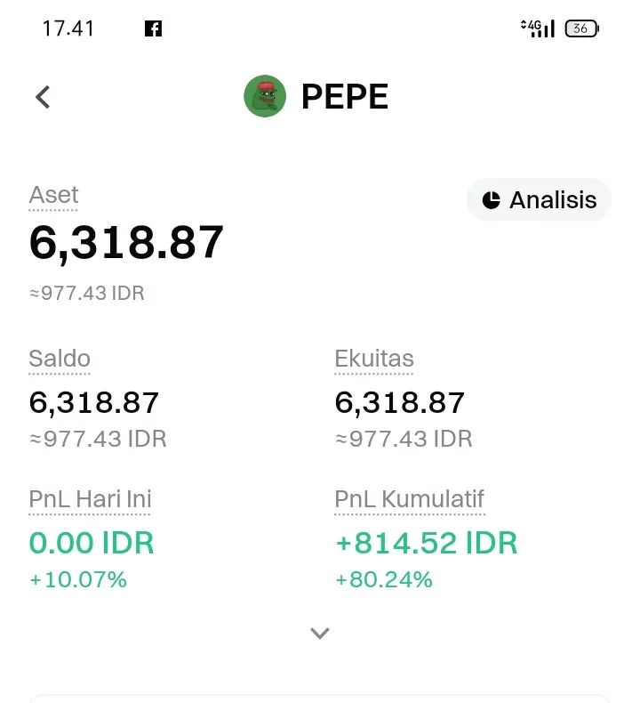640x703 pixels.
Task: Tap the PEPE title text
Action: [344, 96]
